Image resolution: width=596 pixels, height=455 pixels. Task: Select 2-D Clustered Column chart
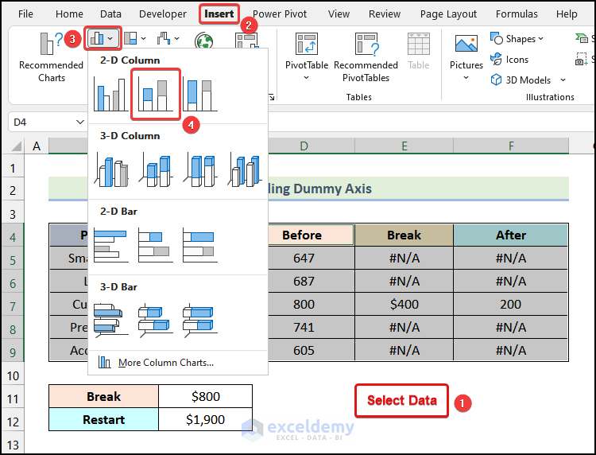click(111, 95)
